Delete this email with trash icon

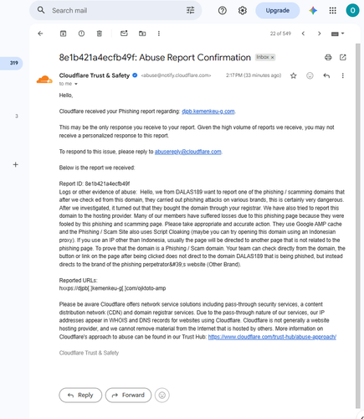coord(99,34)
